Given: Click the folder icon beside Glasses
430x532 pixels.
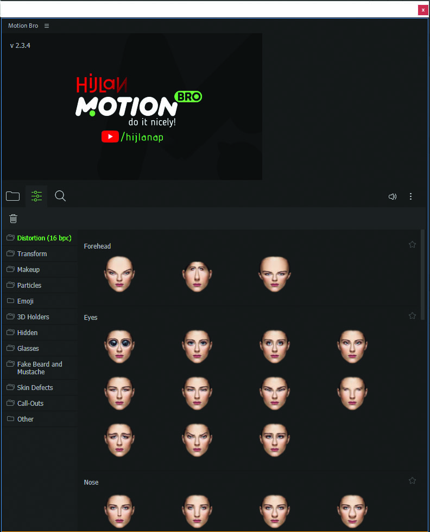Looking at the screenshot, I should tap(10, 348).
